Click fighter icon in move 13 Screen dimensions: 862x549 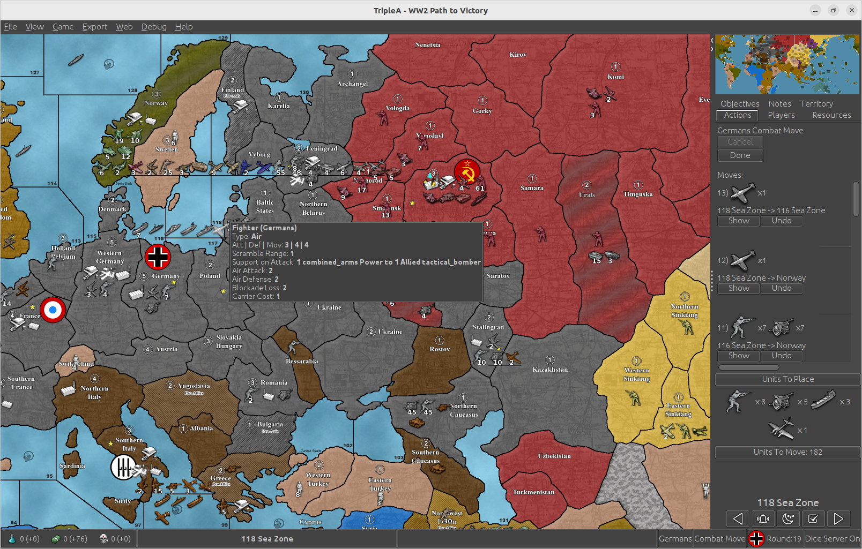[x=743, y=193]
